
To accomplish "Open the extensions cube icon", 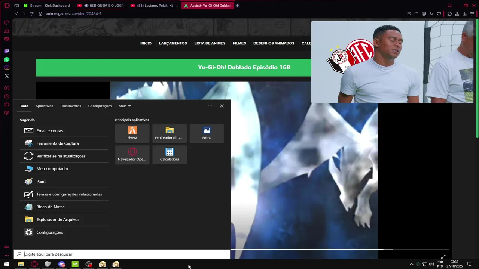I will pos(450,14).
